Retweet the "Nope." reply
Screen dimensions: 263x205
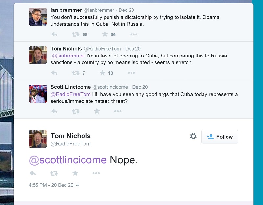click(54, 173)
